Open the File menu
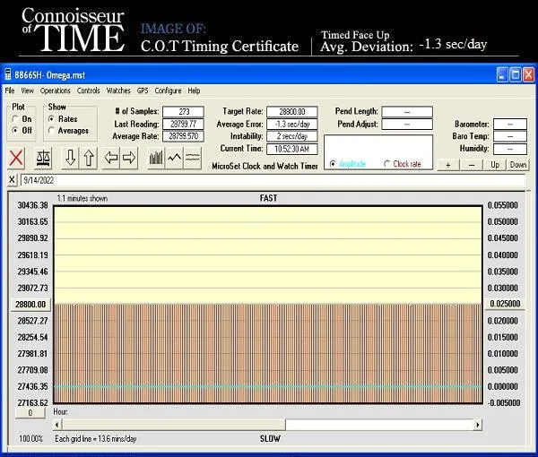Viewport: 538px width, 457px height. 10,91
